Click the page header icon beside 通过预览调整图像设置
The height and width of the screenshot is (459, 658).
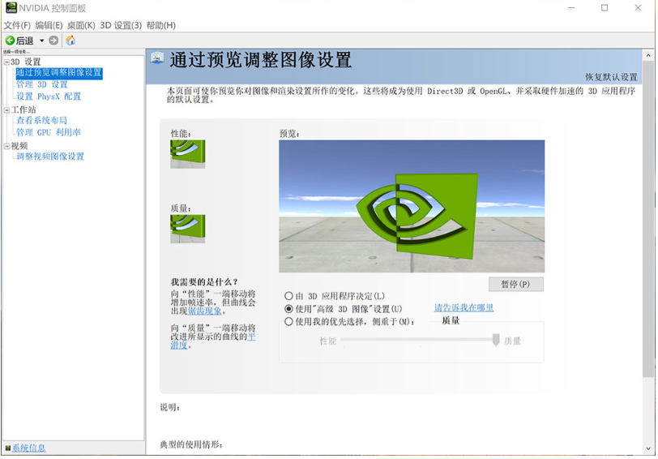click(156, 58)
